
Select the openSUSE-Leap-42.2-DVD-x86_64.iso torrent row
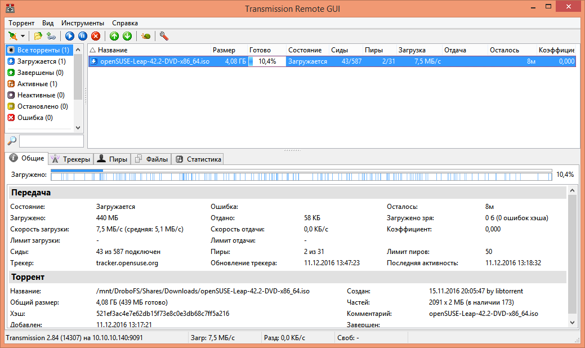[x=332, y=61]
